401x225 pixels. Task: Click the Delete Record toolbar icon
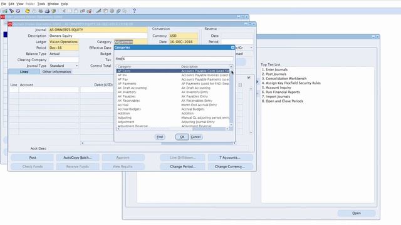click(89, 11)
